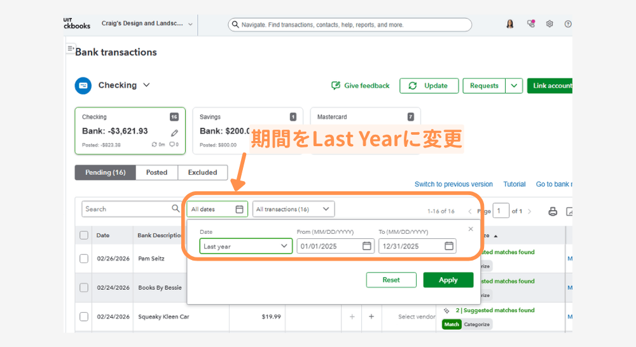
Task: Click the pencil edit icon on Checking card
Action: pos(175,133)
